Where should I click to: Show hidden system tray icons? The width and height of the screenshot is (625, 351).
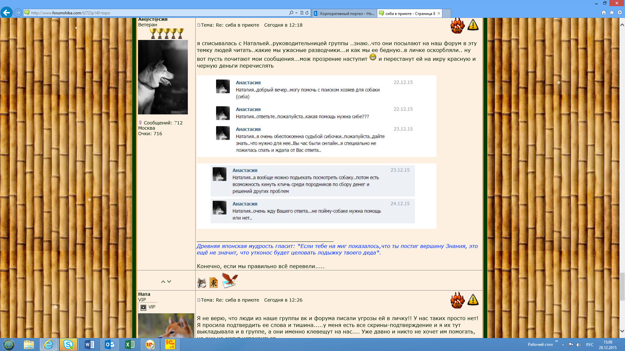[x=563, y=345]
